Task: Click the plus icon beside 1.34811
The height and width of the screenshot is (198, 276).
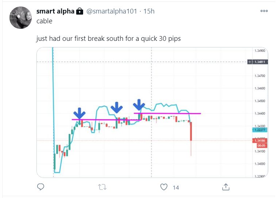Action: (x=250, y=62)
